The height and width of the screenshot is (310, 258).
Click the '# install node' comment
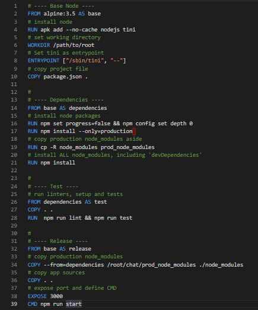click(x=50, y=22)
